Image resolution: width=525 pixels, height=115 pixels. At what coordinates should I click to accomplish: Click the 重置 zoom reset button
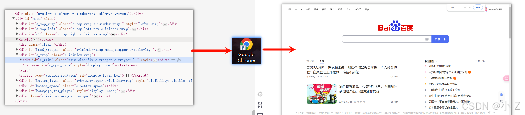pos(478,7)
